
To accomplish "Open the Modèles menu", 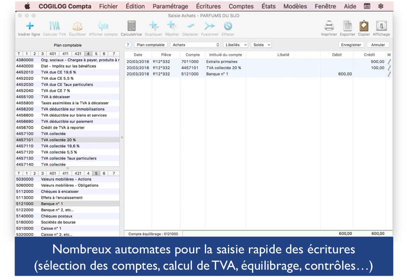I will coord(295,6).
